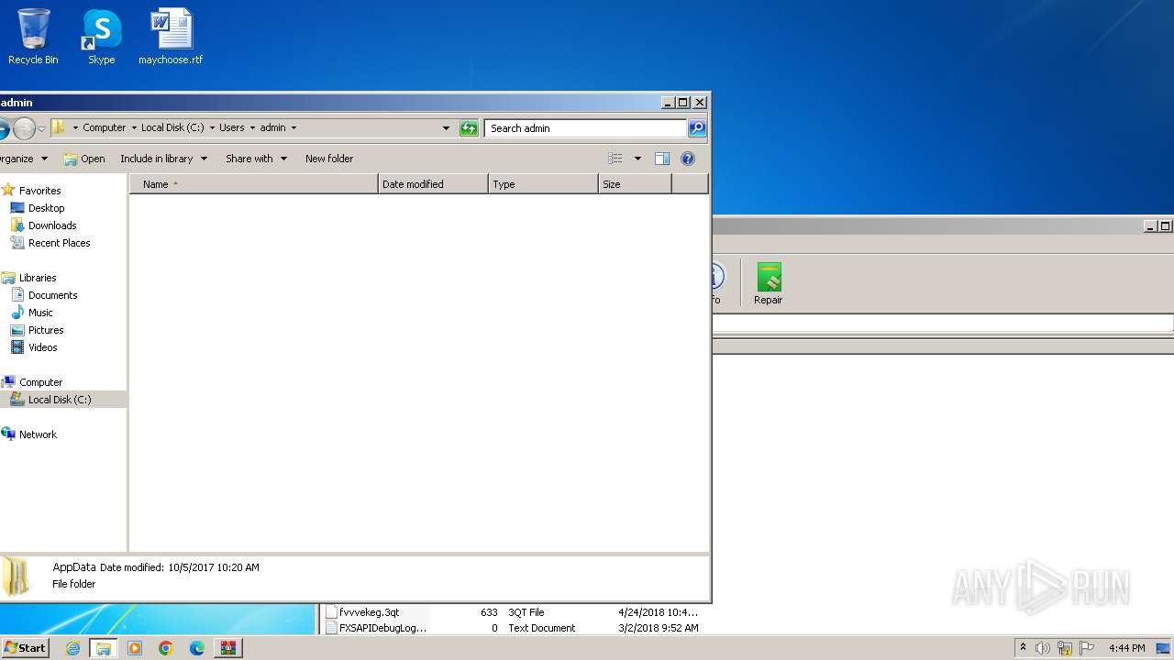Click the Open toolbar button
Screen dimensions: 1174x660
(x=83, y=159)
